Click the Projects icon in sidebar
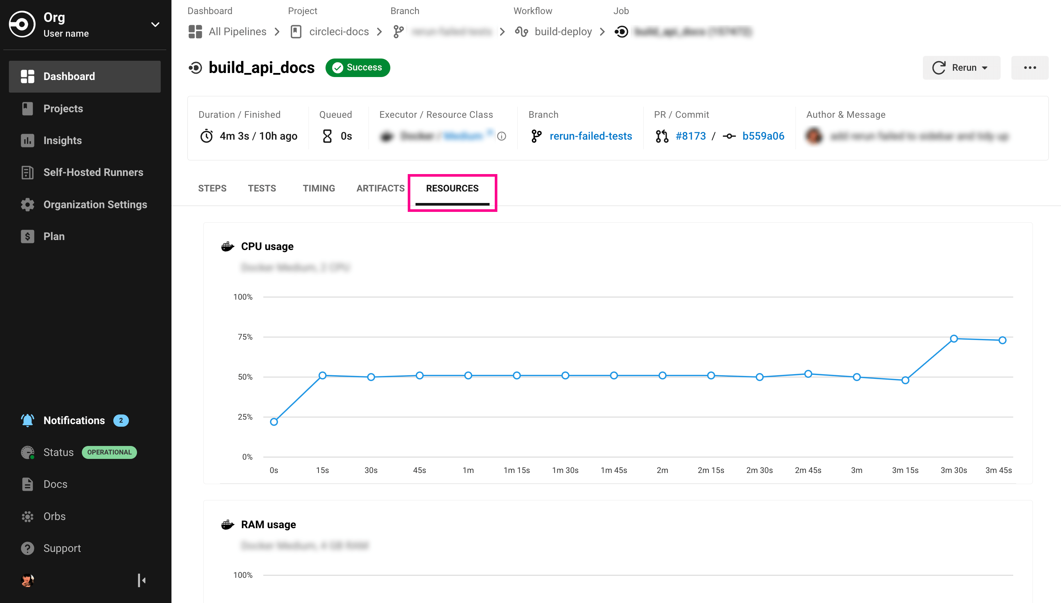 (27, 109)
